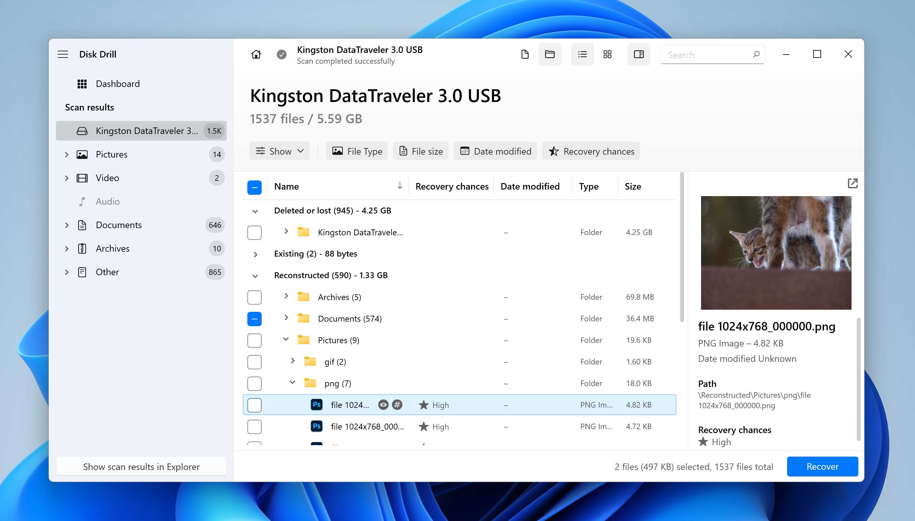The width and height of the screenshot is (915, 521).
Task: Click the gif (2) folder icon
Action: [310, 361]
